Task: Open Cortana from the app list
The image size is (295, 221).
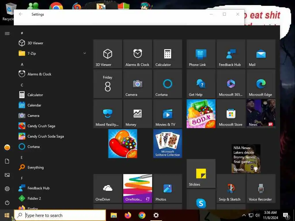Action: point(53,146)
